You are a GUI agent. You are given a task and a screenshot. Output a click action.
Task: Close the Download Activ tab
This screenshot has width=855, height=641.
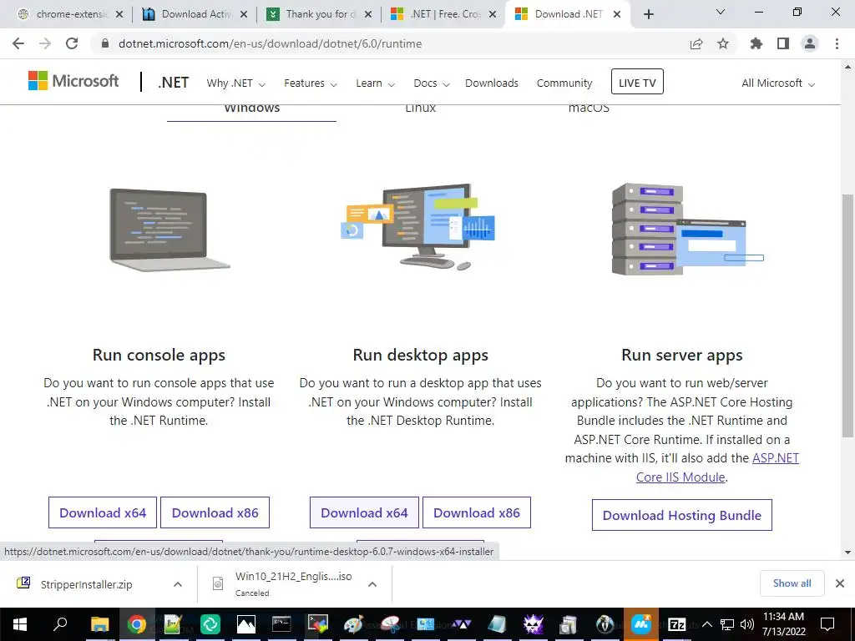[244, 14]
